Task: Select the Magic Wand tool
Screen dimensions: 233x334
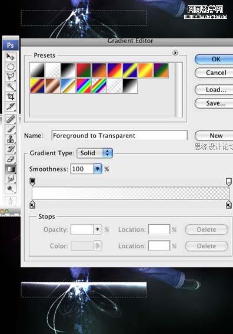Action: (x=11, y=87)
